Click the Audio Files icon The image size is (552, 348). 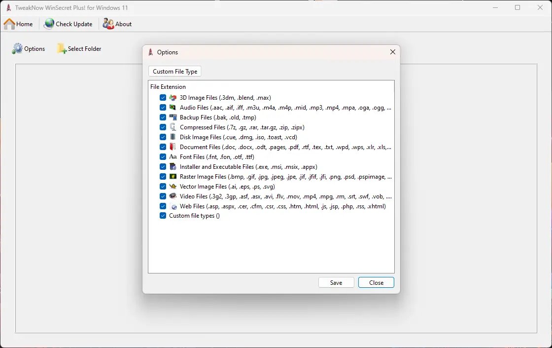click(x=173, y=108)
